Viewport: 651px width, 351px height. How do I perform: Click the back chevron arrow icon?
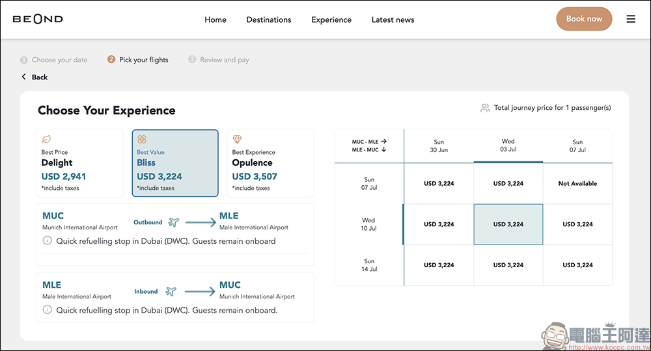23,77
